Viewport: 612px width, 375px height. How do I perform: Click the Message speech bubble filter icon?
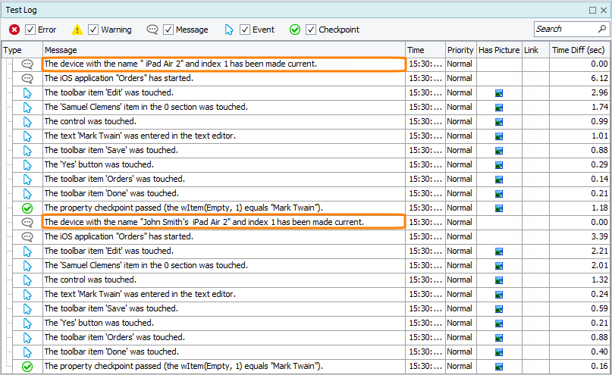click(x=152, y=30)
